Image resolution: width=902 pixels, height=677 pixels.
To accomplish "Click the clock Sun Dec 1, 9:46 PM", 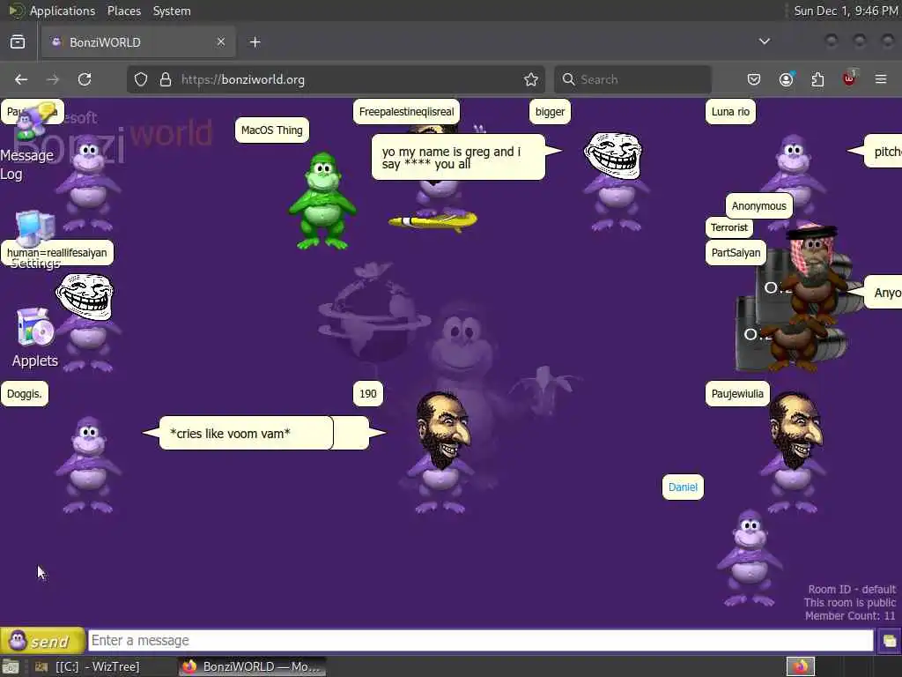I will click(846, 11).
